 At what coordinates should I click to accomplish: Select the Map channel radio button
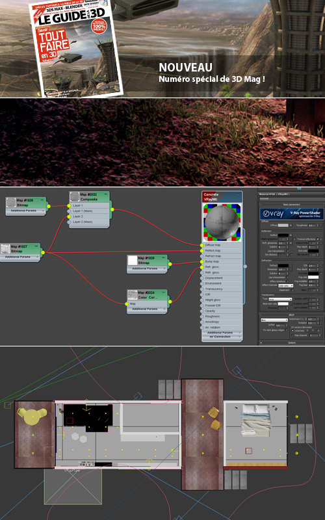292,335
